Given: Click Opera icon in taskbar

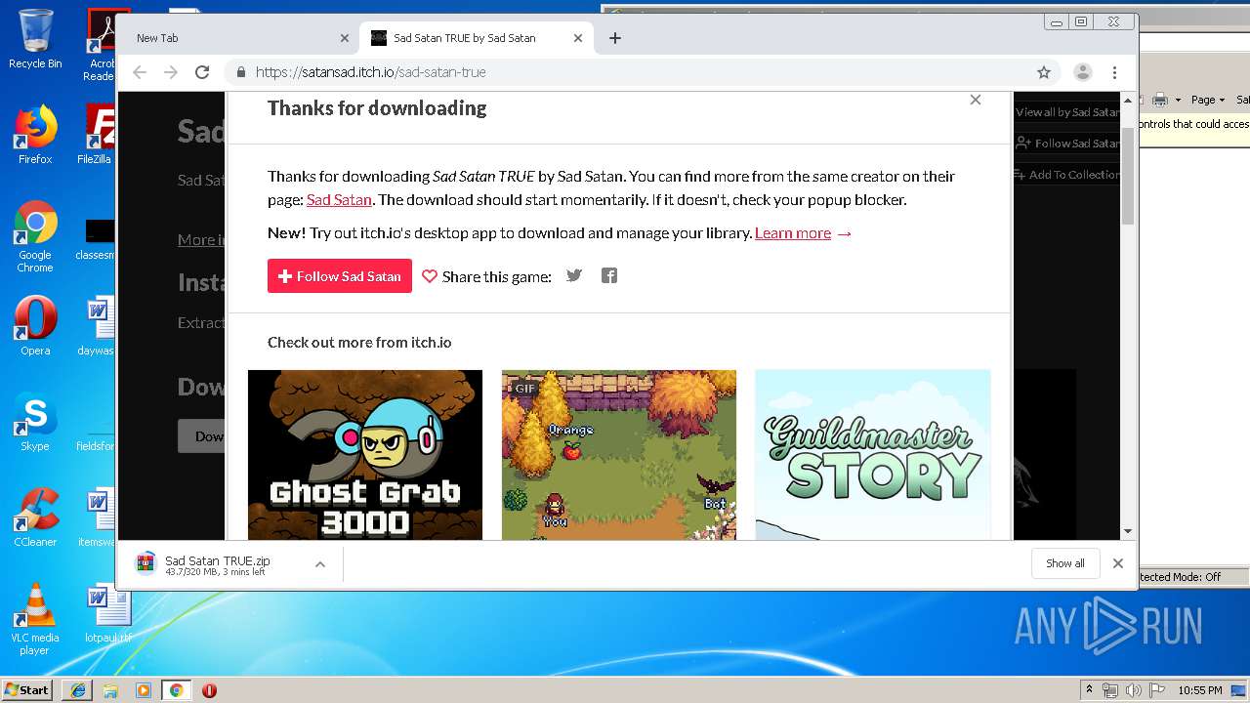Looking at the screenshot, I should (x=209, y=690).
